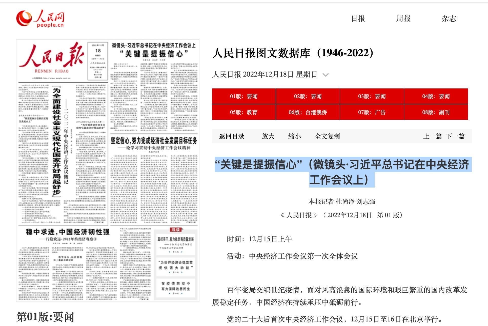Expand the 2022年12月18日 date selector
The height and width of the screenshot is (326, 488).
pyautogui.click(x=265, y=74)
